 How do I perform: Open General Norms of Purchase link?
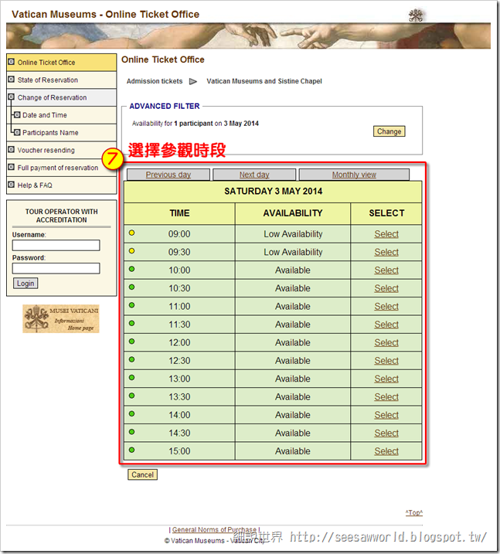214,529
